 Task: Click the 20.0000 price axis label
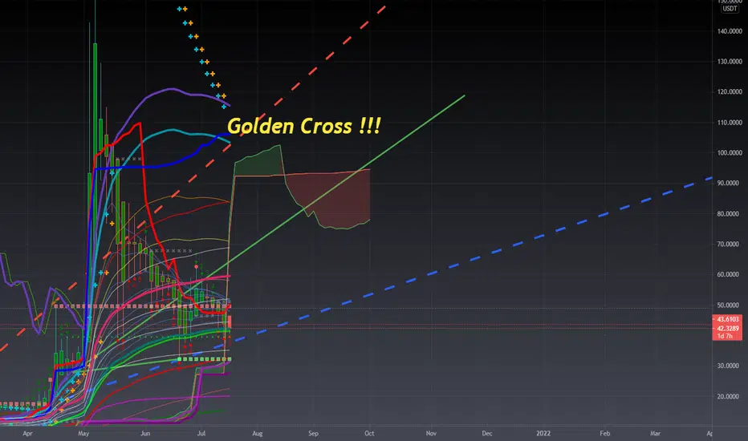pos(730,396)
